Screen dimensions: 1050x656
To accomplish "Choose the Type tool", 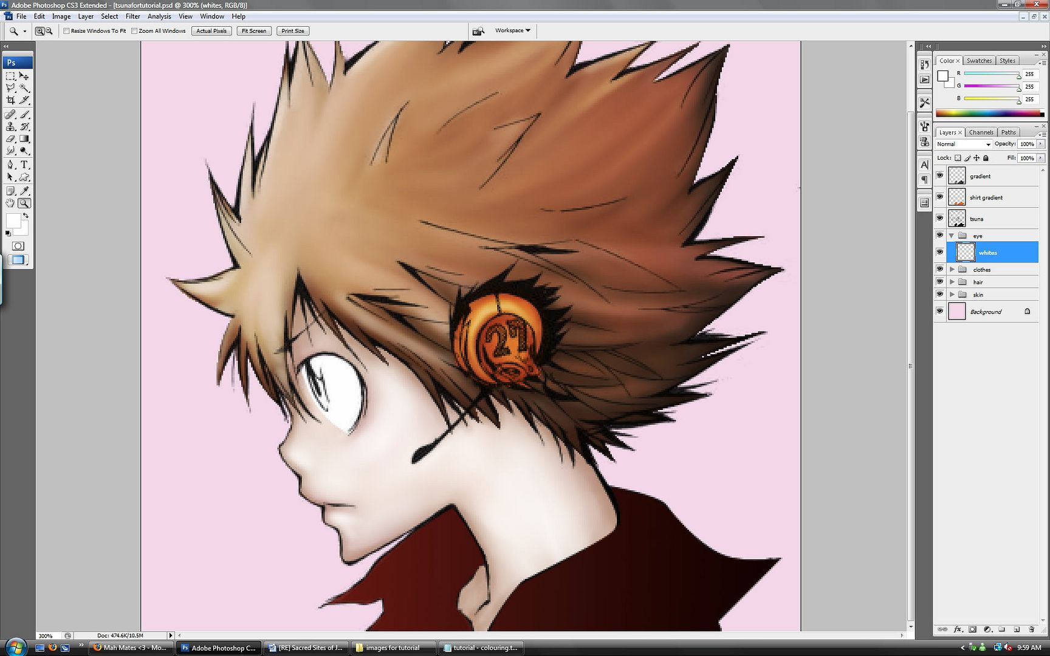I will (x=24, y=165).
